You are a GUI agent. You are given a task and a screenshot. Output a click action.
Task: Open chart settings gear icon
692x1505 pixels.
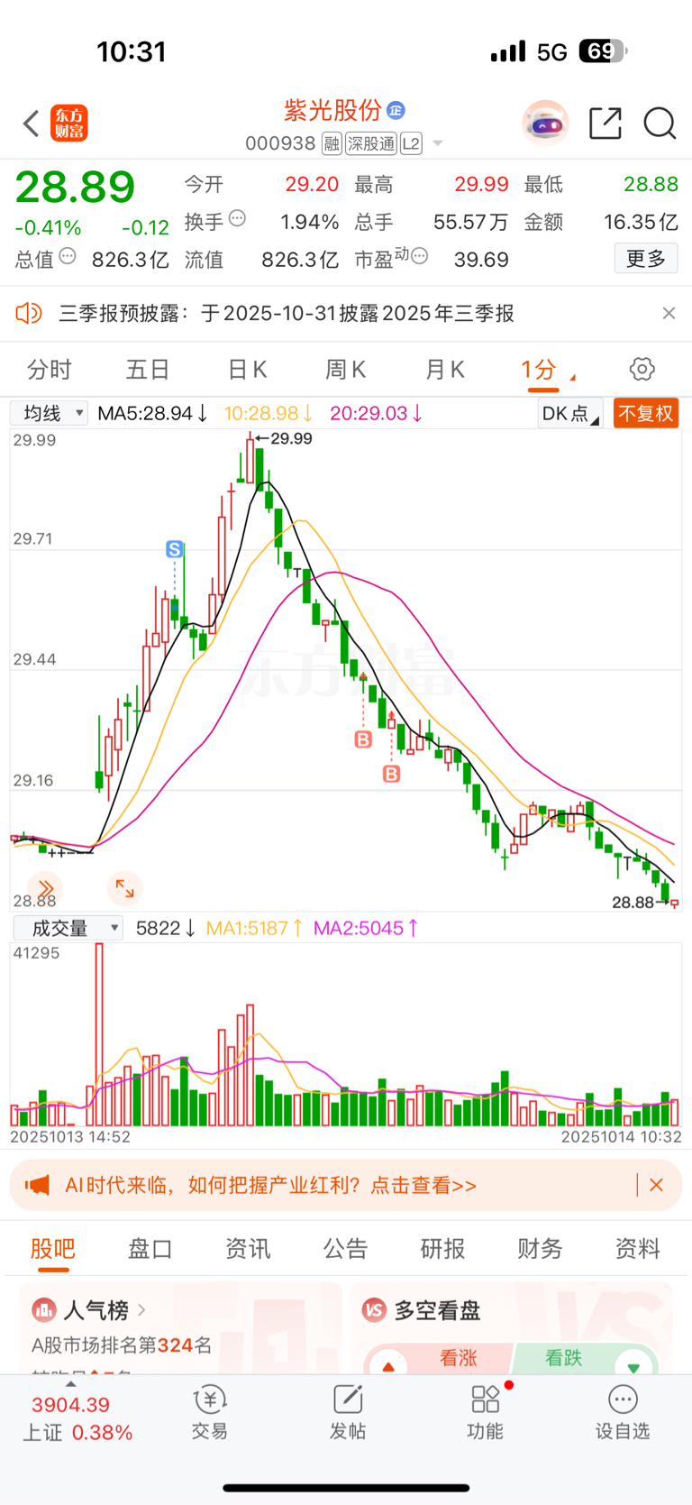642,369
